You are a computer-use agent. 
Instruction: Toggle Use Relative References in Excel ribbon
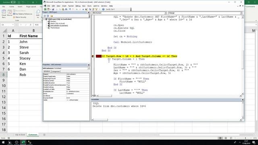tap(23, 14)
